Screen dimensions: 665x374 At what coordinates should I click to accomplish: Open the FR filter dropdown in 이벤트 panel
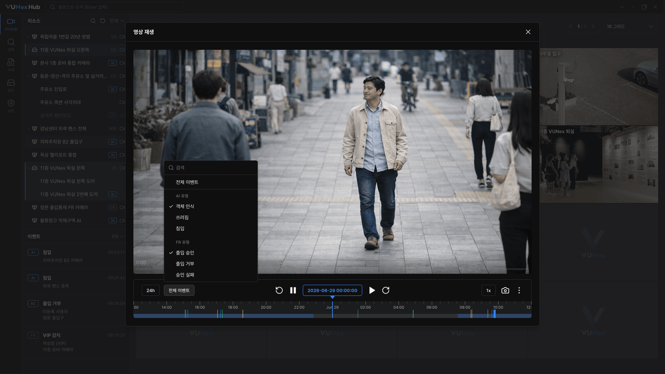coord(118,237)
